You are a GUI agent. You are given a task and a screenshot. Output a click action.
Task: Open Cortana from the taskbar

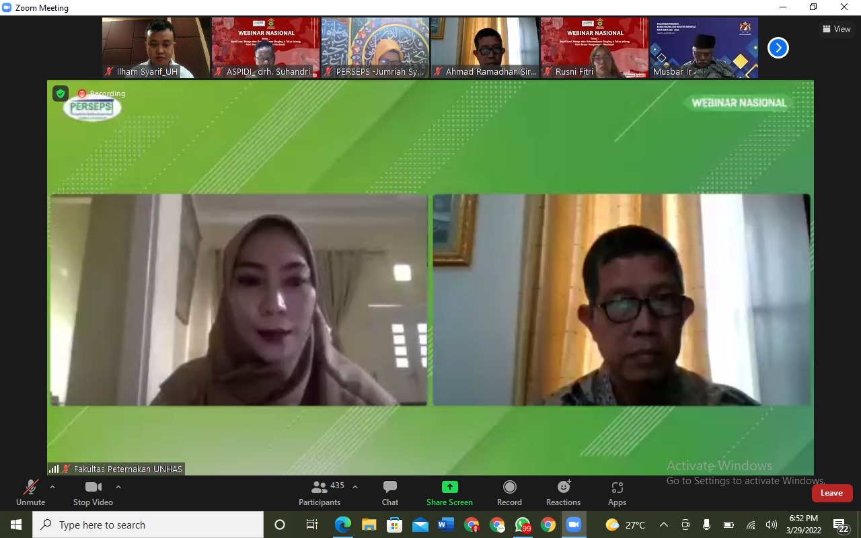(x=280, y=525)
